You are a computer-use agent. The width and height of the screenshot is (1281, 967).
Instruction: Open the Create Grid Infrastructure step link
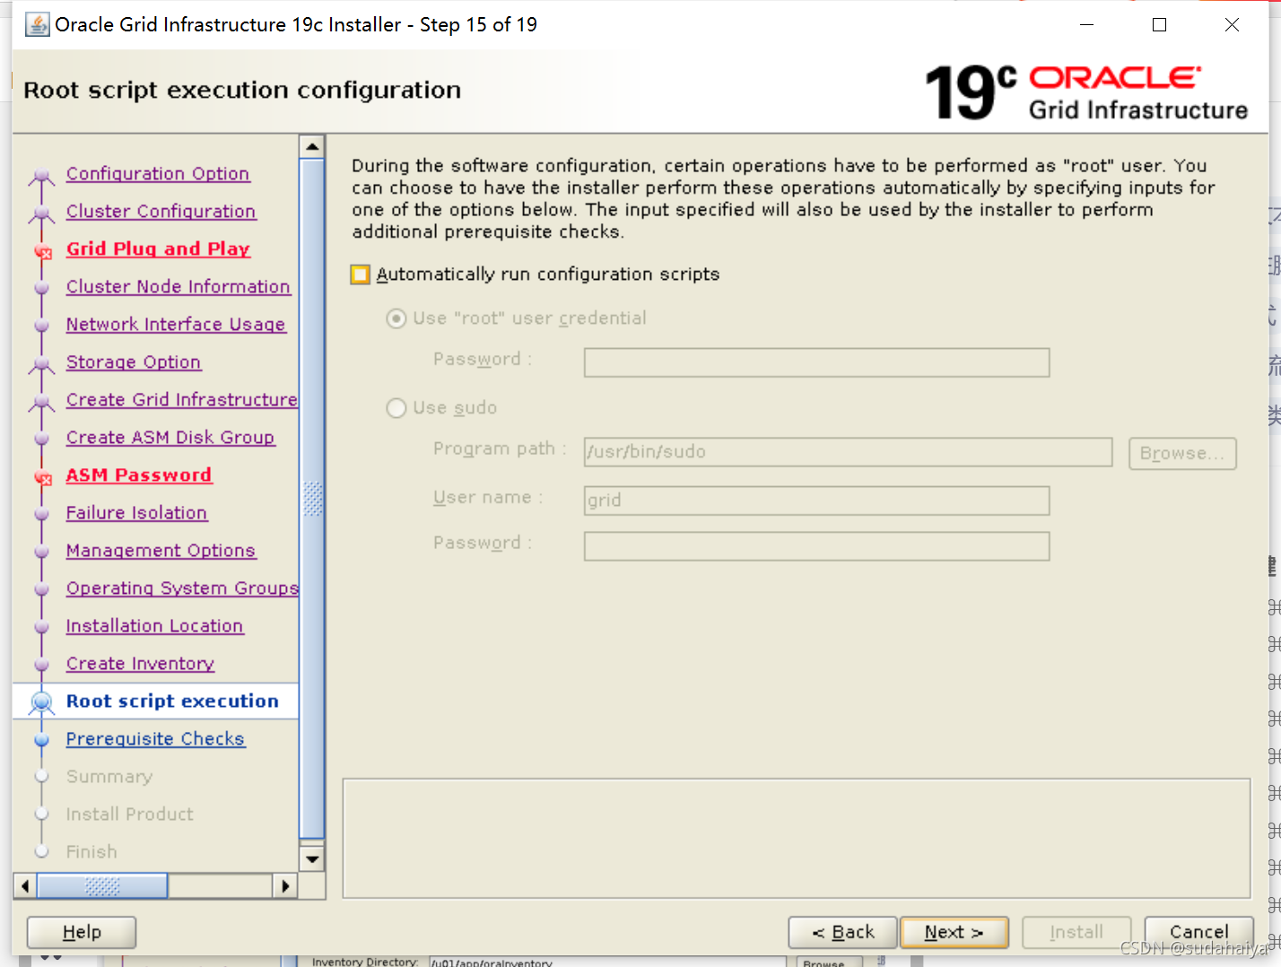click(182, 400)
